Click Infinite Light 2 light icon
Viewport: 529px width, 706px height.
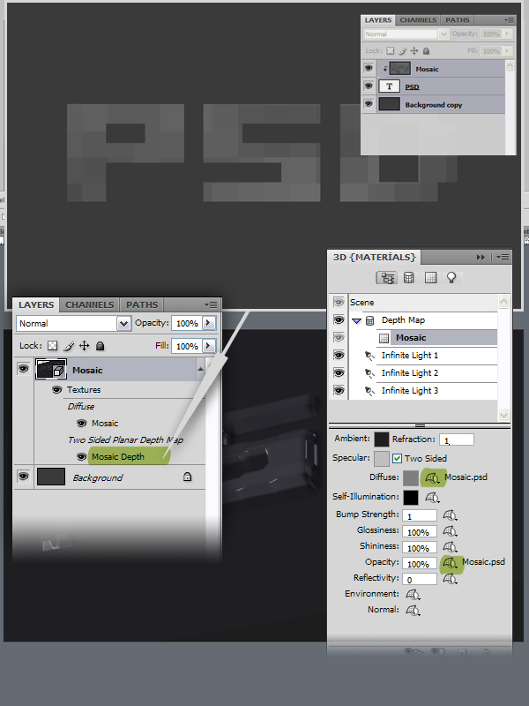point(369,373)
